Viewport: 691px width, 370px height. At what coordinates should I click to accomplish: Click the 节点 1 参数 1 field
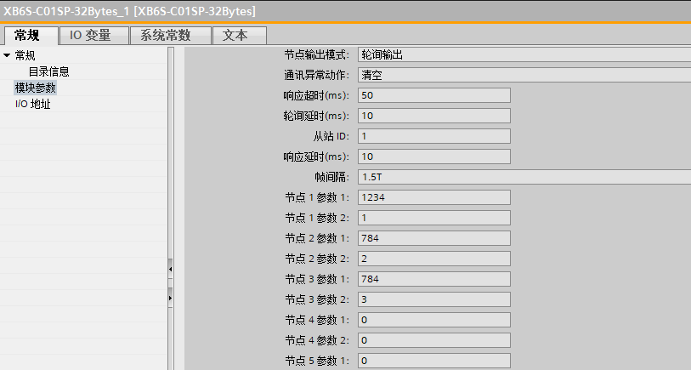(x=433, y=197)
